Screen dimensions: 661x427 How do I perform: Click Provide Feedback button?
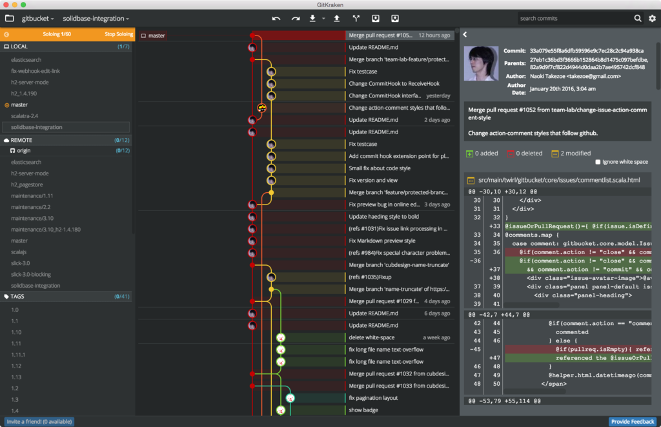[633, 422]
